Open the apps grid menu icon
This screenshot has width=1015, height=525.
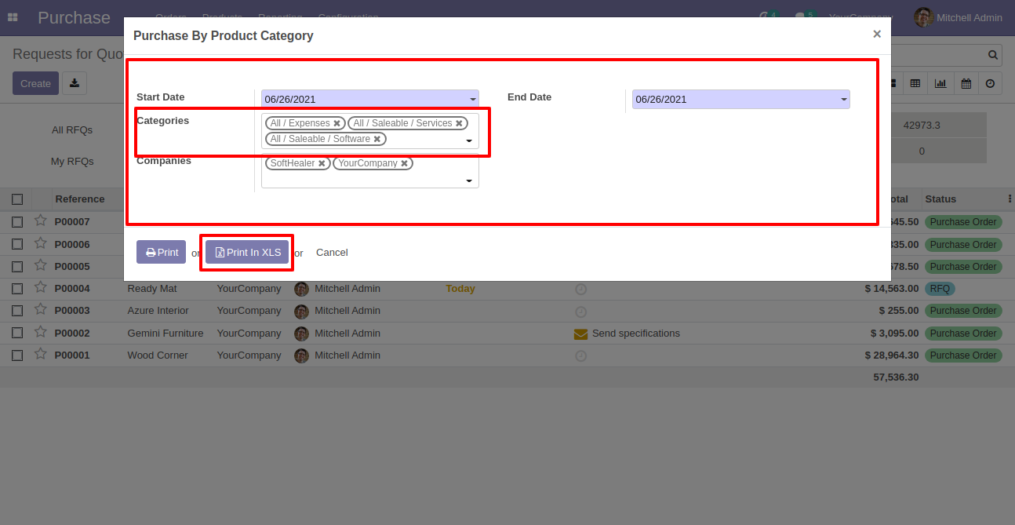[x=13, y=17]
